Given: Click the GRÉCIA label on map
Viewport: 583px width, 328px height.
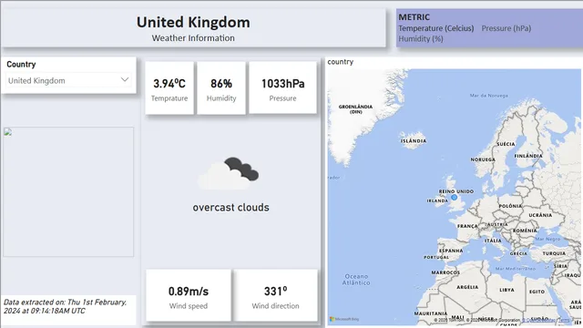Looking at the screenshot, I should pyautogui.click(x=518, y=253).
